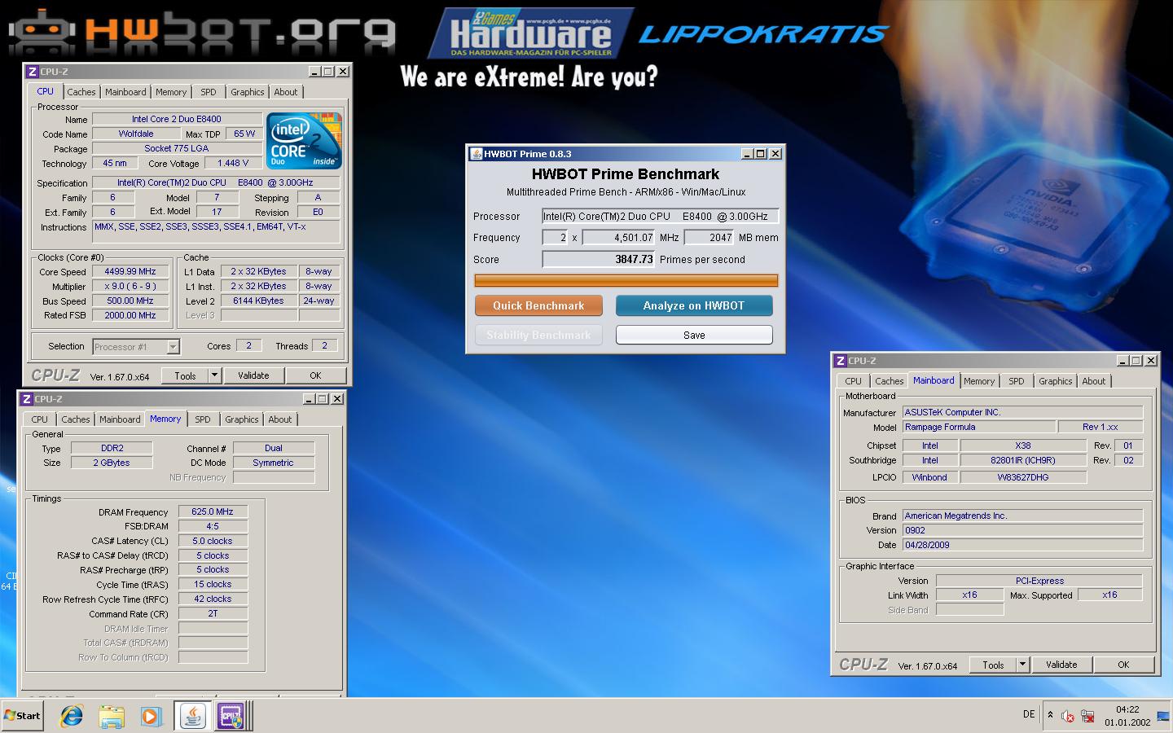Click the Wolfdale code name field
Screen dimensions: 1173x733
(136, 134)
